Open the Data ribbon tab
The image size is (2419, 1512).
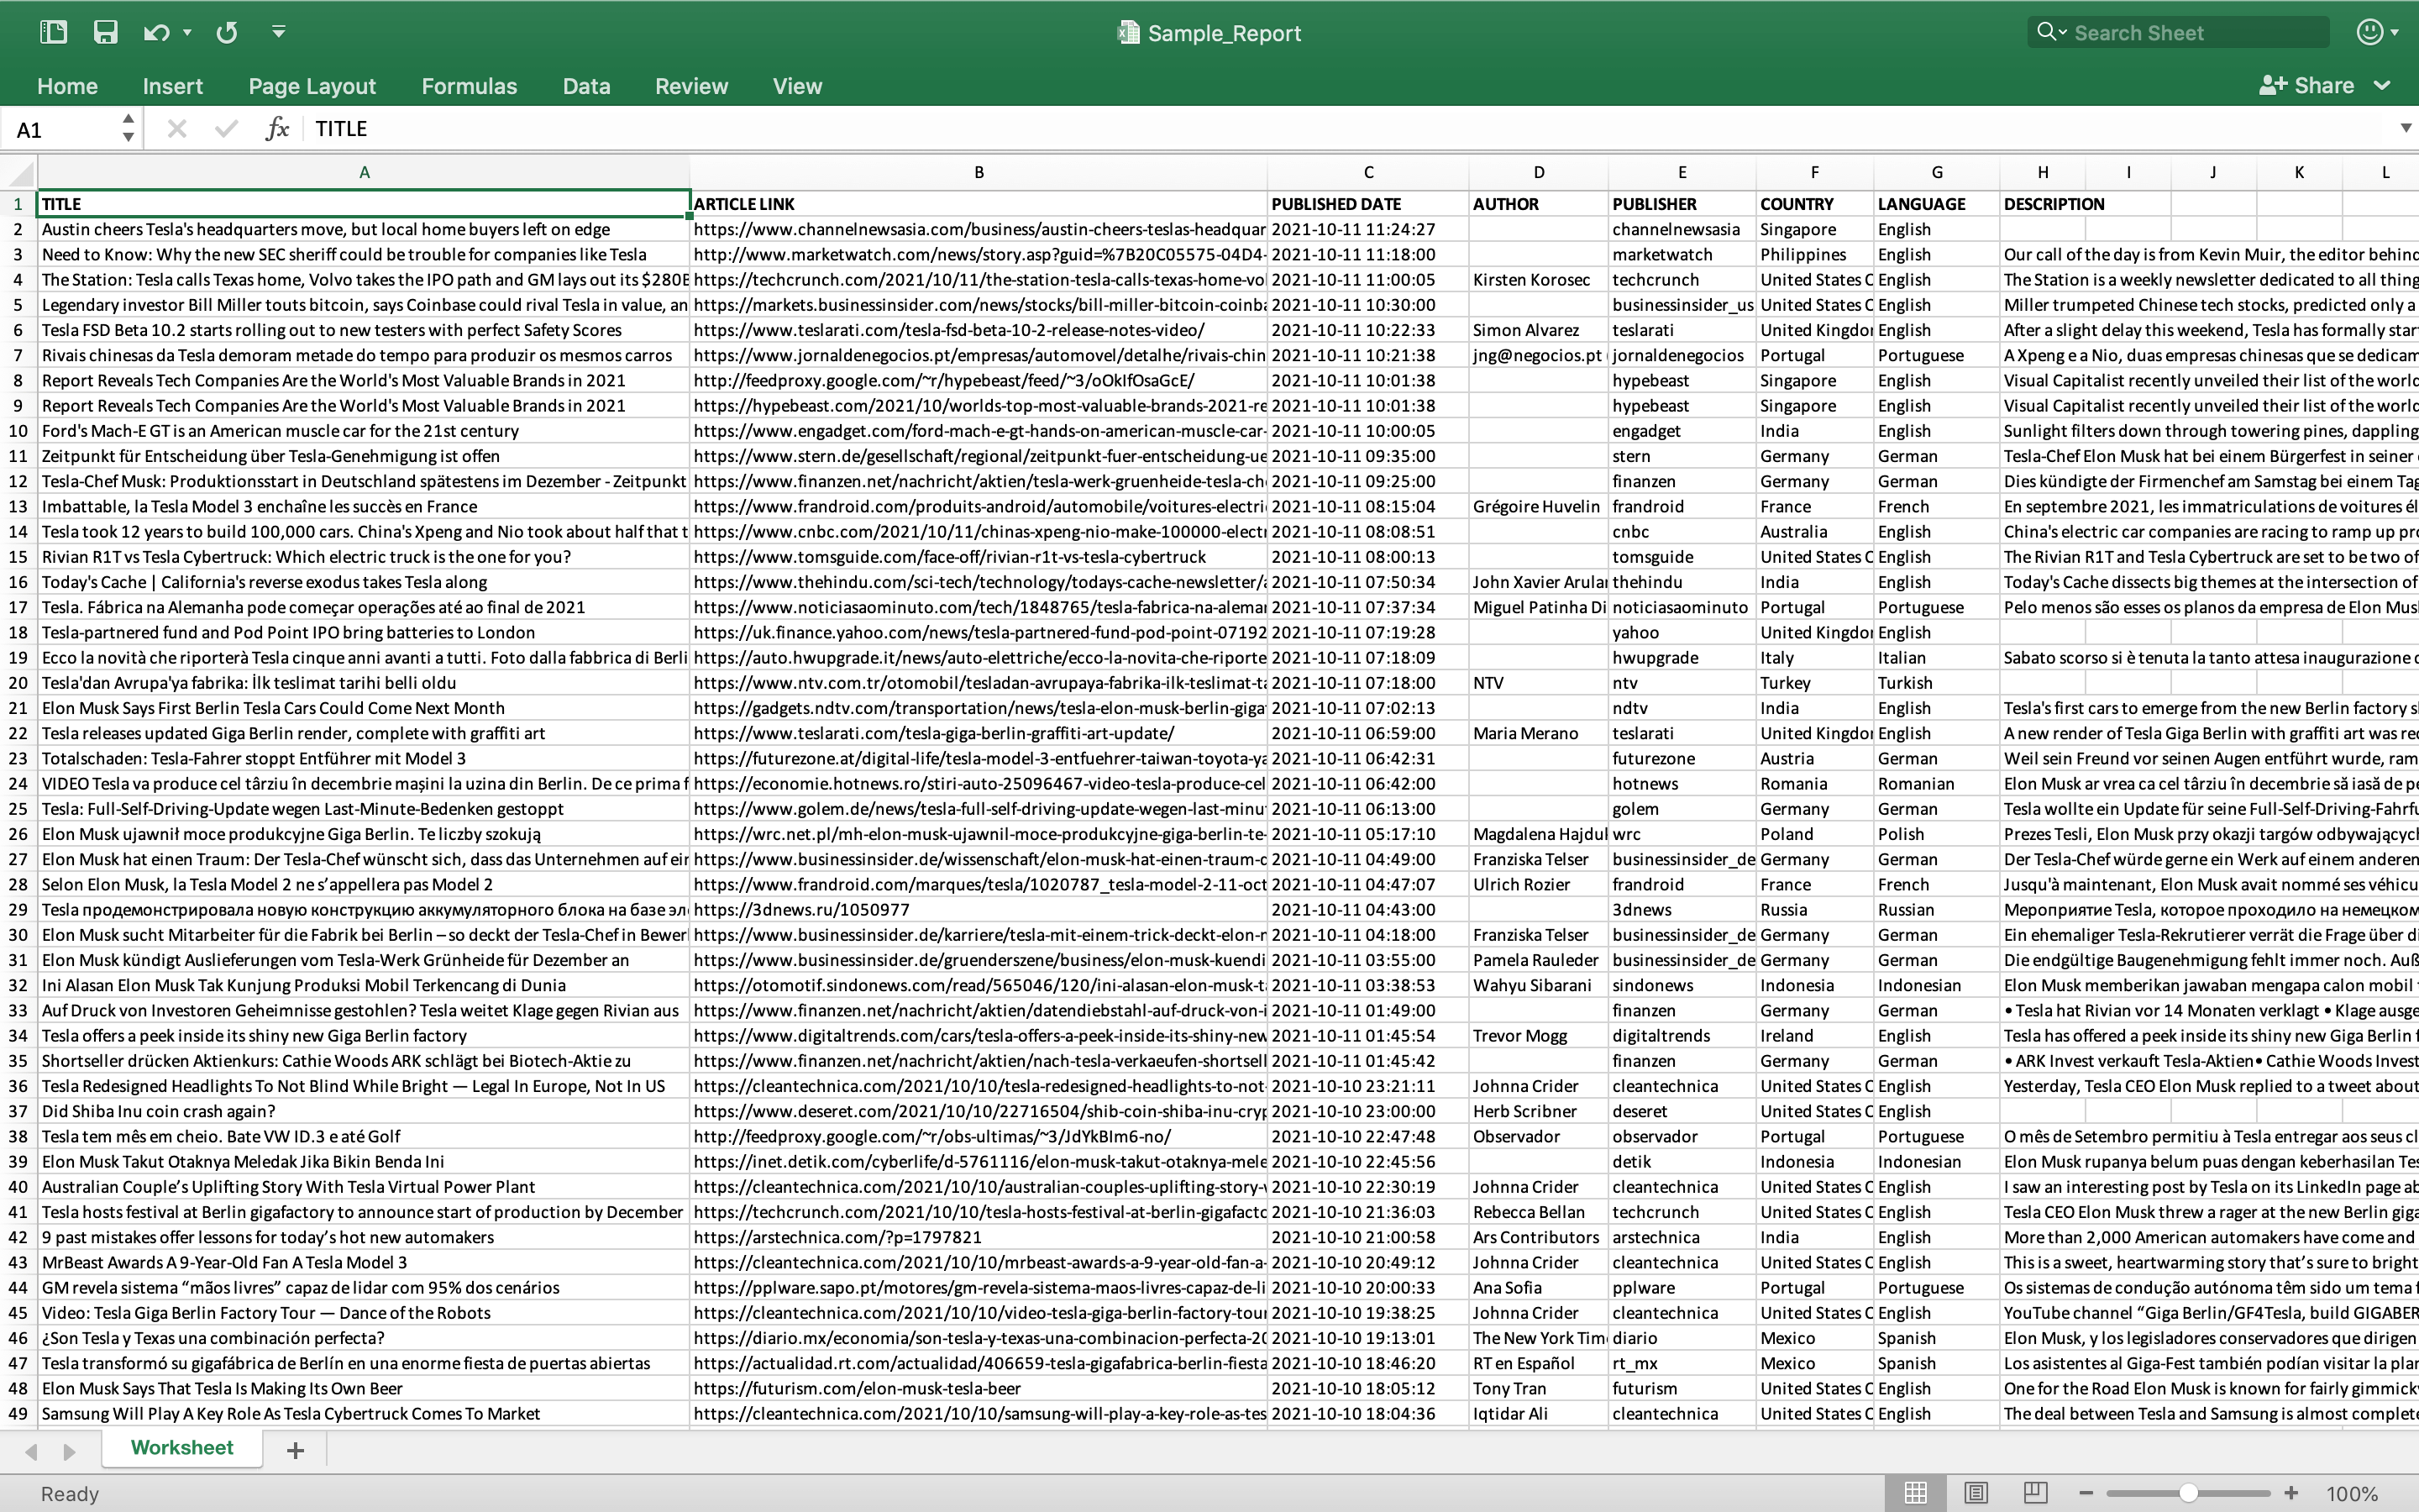585,86
